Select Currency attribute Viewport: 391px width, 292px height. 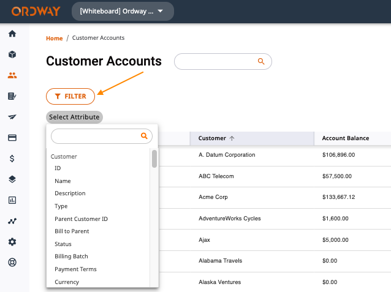[x=67, y=282]
